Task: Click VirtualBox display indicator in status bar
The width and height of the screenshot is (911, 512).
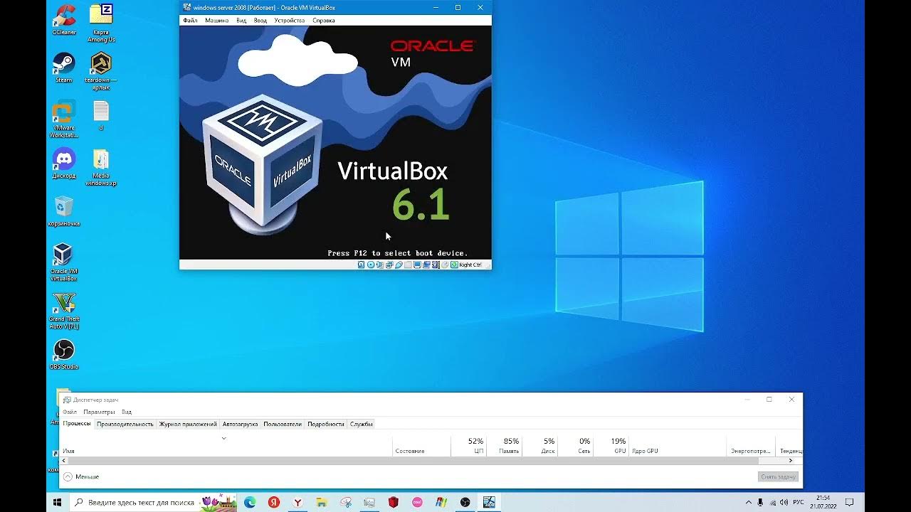Action: [x=417, y=265]
